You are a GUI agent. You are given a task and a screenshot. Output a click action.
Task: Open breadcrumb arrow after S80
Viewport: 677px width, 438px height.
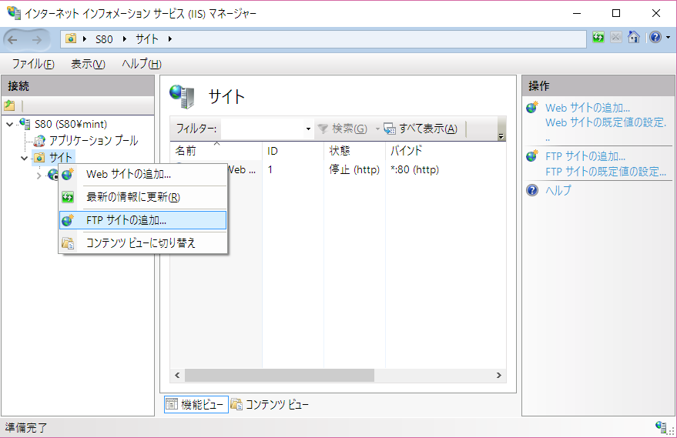124,39
